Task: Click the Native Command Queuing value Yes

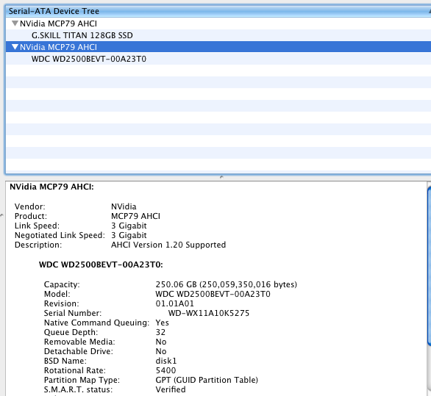Action: point(162,323)
